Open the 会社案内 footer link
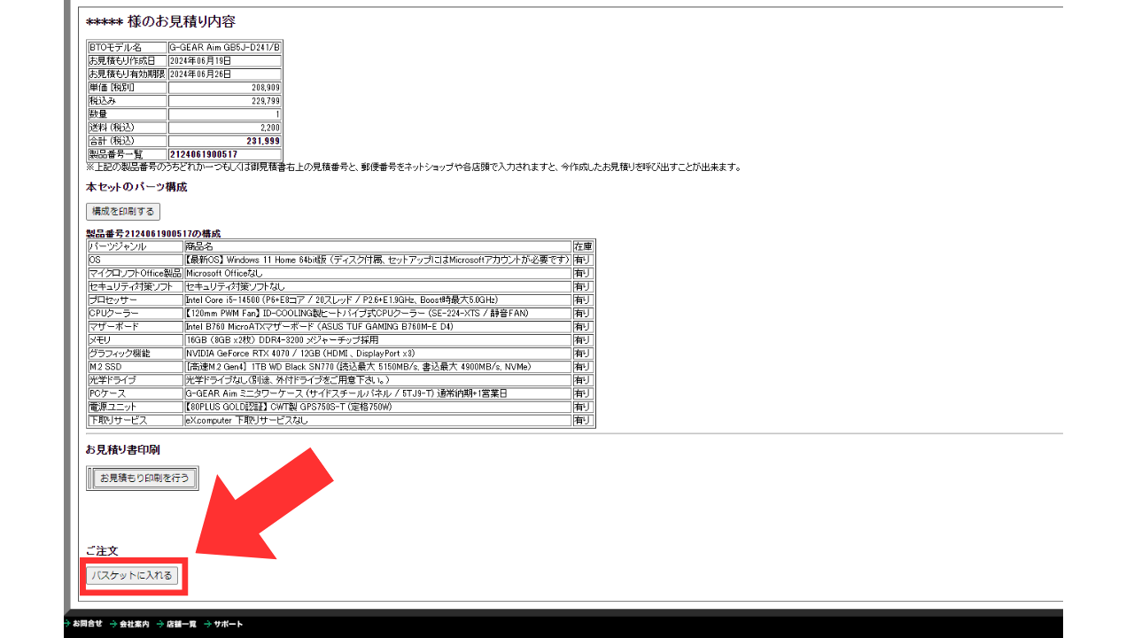 (134, 624)
